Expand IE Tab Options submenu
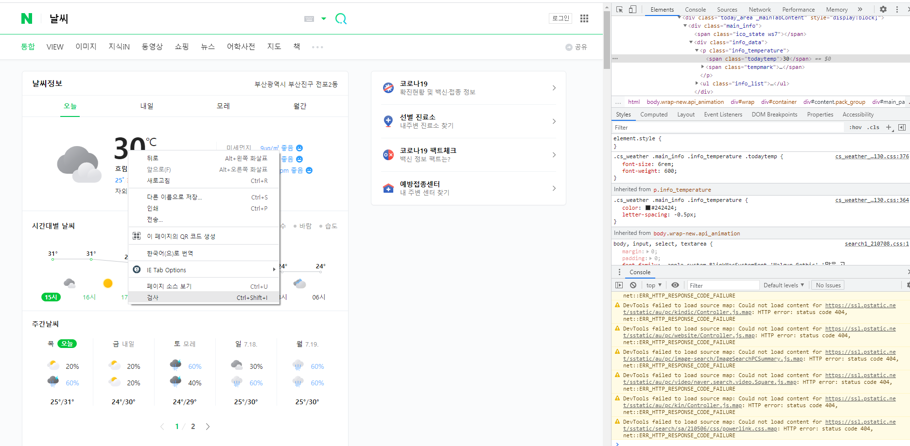Screen dimensions: 910x446 [204, 270]
